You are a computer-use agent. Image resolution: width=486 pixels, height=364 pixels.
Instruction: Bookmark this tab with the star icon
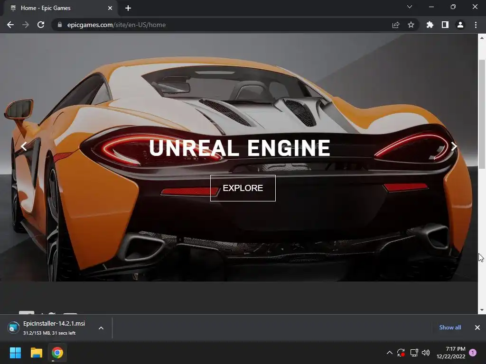411,25
